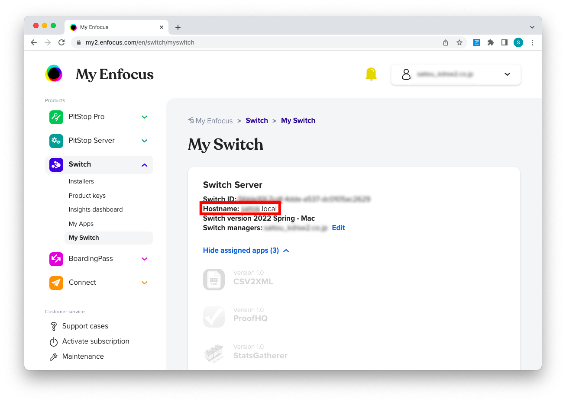Expand the Connect chevron

(145, 283)
